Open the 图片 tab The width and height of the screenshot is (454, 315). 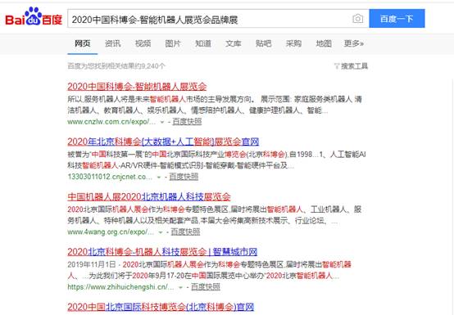pos(173,43)
